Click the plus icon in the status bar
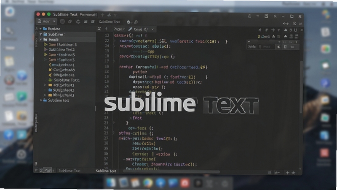 pos(287,173)
